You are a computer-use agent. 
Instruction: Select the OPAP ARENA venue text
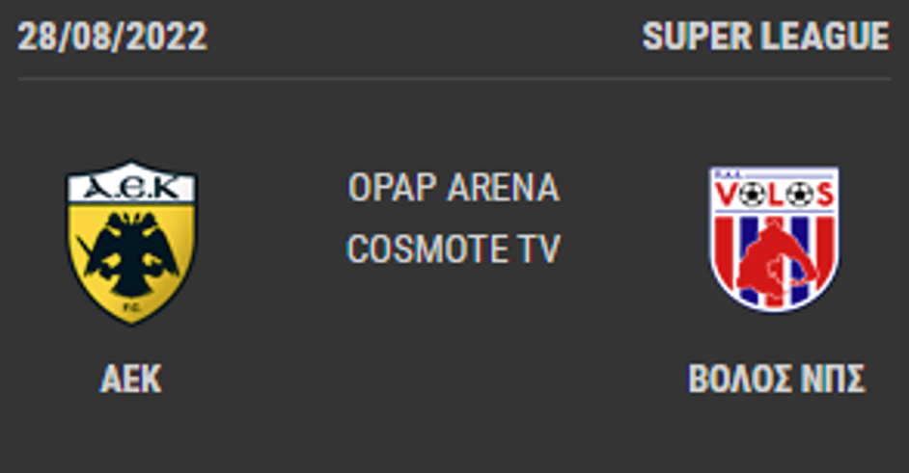[454, 188]
